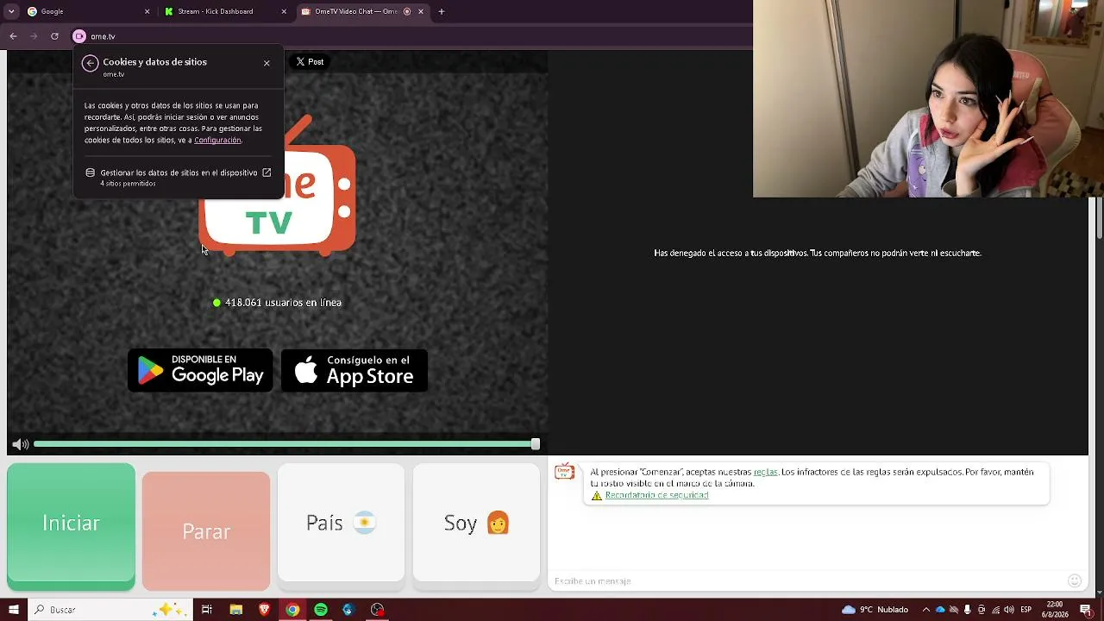Click the crossed-out cloud tray icon

(954, 610)
